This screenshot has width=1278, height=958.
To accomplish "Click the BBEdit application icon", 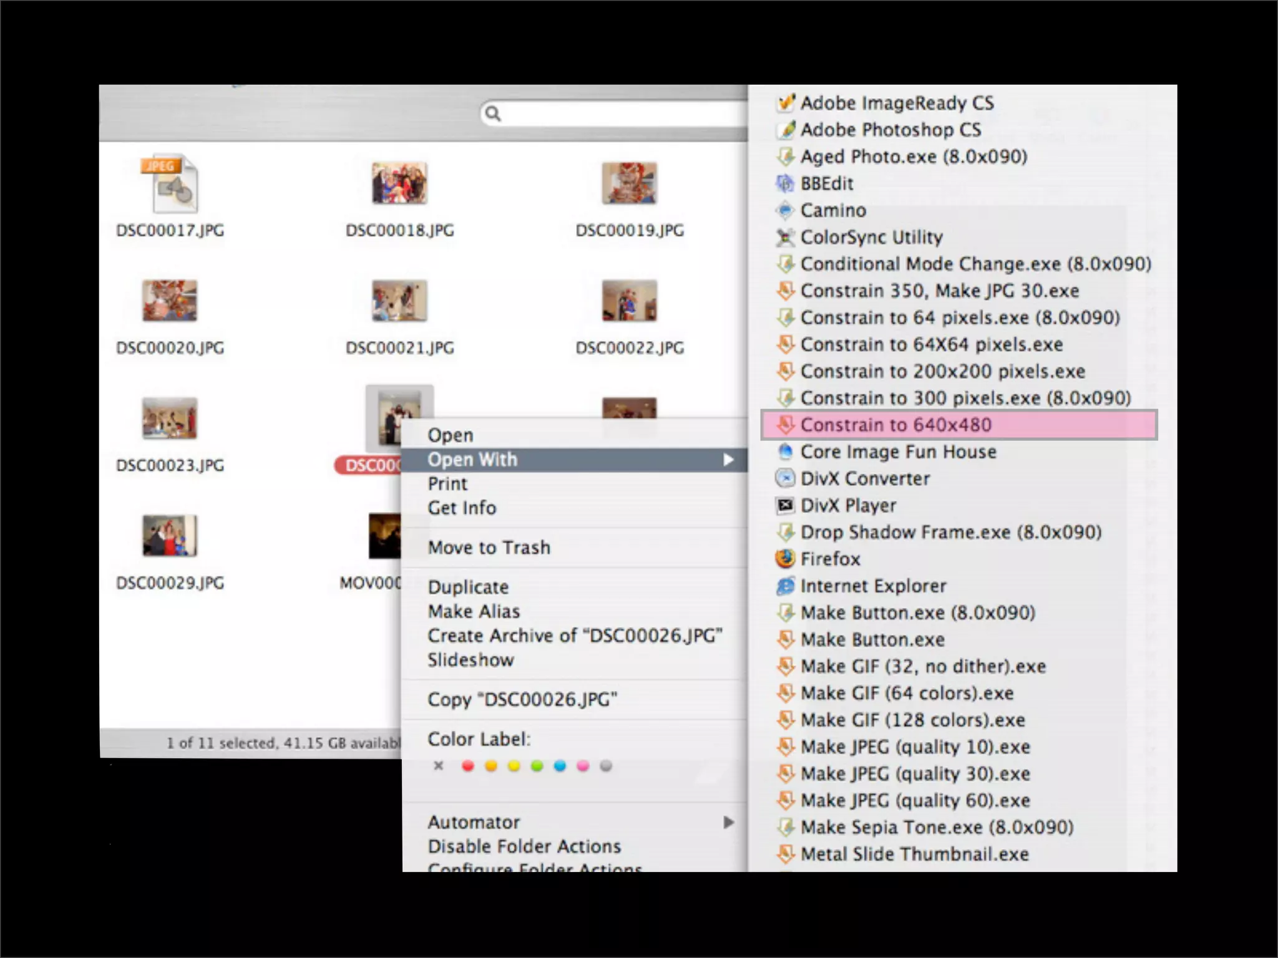I will coord(786,183).
